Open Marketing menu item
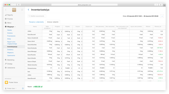 tap(11, 60)
